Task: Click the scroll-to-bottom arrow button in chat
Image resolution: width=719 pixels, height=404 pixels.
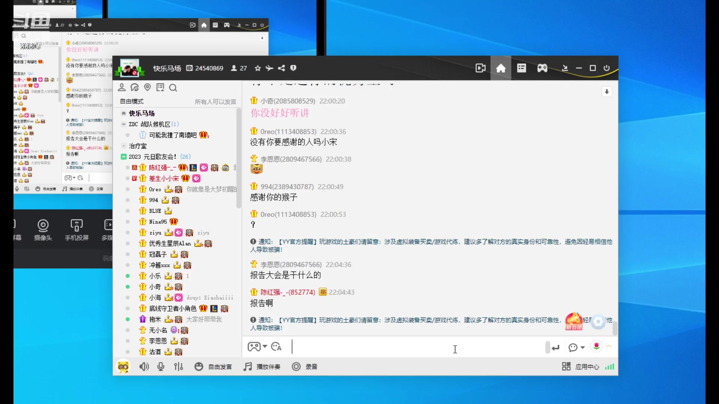Action: [607, 92]
